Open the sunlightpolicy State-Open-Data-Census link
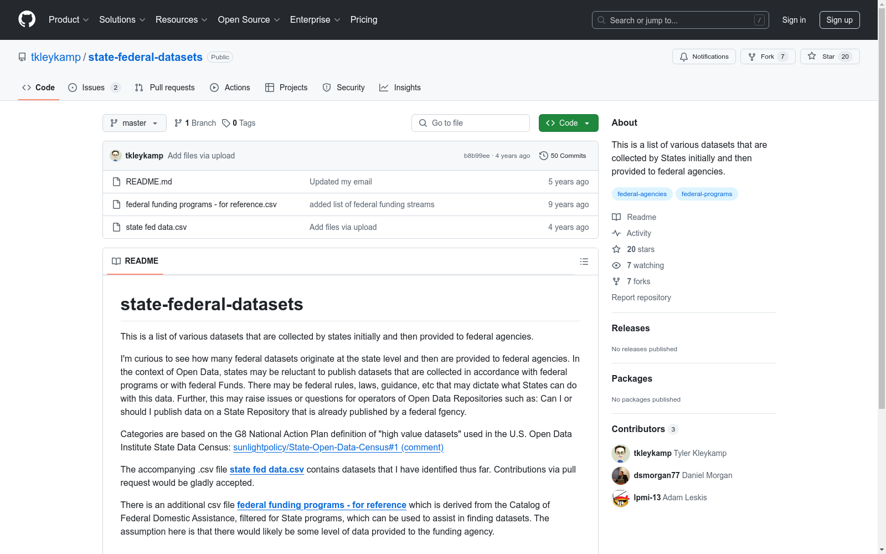886x554 pixels. tap(338, 447)
